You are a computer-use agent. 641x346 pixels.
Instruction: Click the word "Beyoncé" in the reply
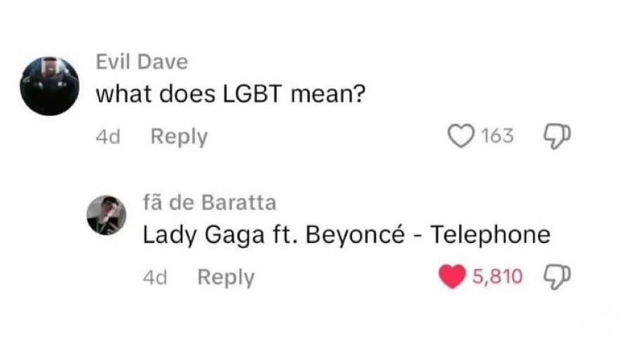coord(356,235)
